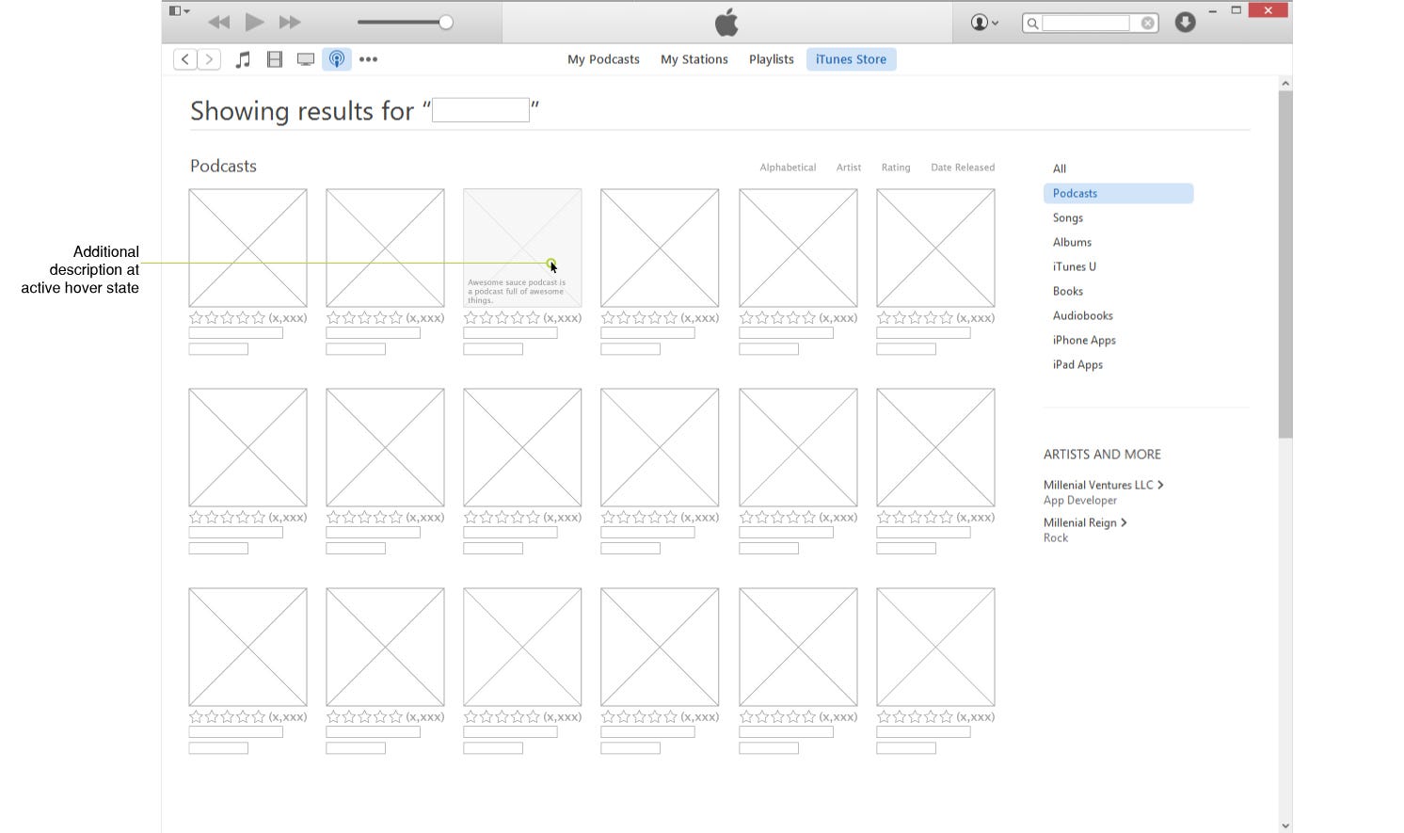Open the account menu
This screenshot has width=1404, height=833.
(984, 23)
